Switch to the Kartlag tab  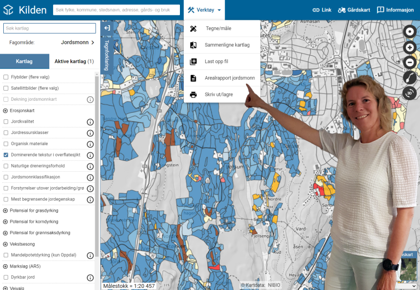click(x=25, y=61)
